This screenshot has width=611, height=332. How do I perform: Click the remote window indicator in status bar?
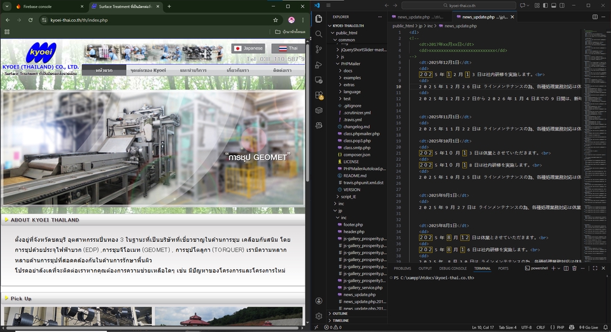point(316,328)
